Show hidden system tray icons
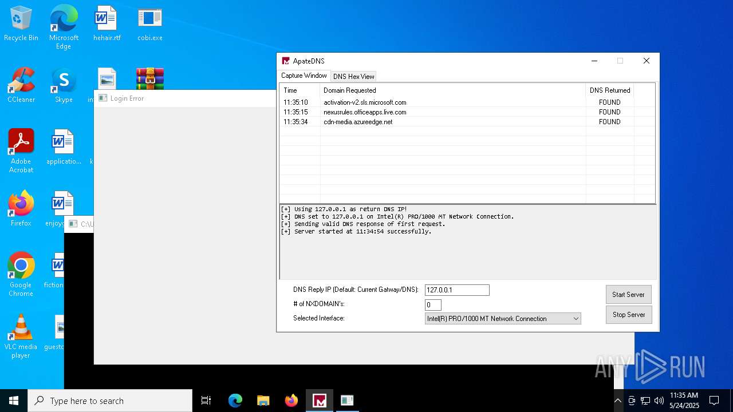The image size is (733, 412). click(618, 401)
